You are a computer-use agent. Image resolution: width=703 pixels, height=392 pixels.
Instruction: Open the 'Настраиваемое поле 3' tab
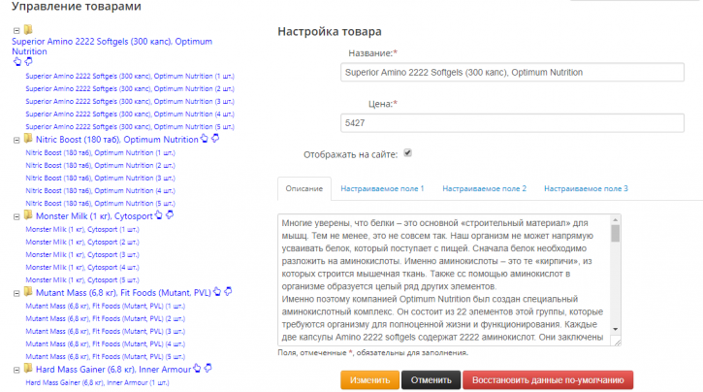[x=586, y=189]
